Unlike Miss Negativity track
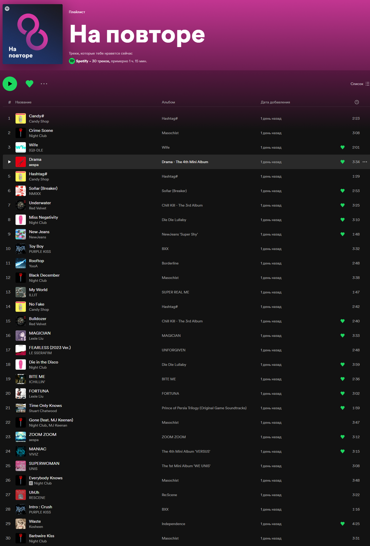 [x=343, y=220]
